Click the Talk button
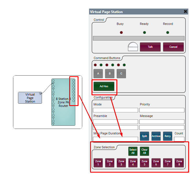This screenshot has height=177, width=194. point(150,47)
